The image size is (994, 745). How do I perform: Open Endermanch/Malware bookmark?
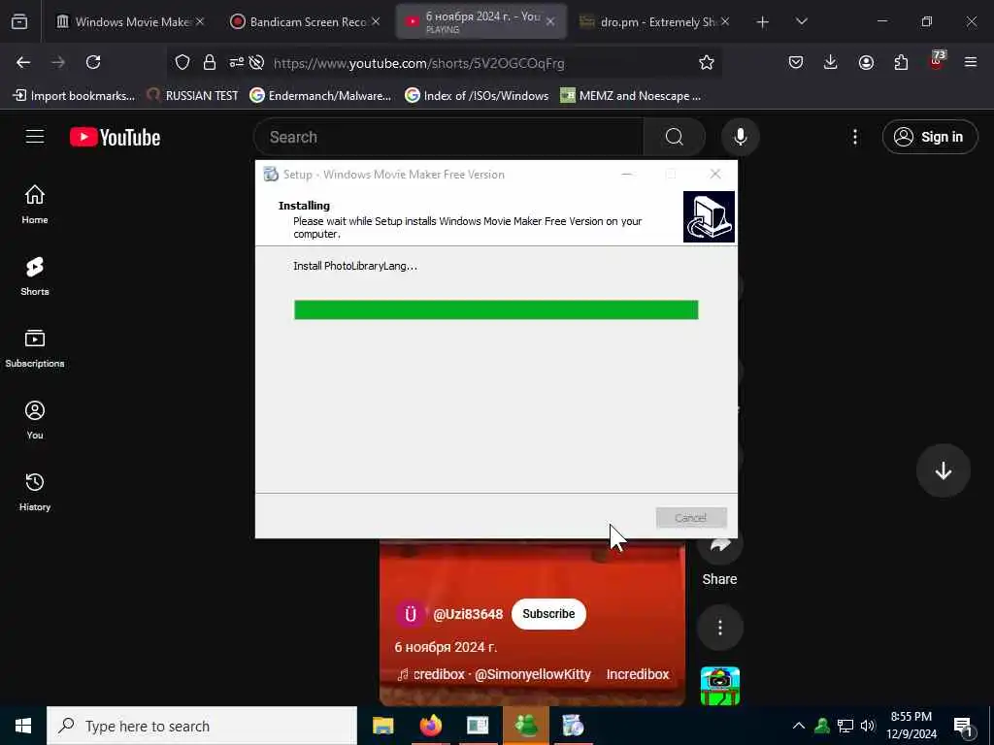[x=320, y=96]
